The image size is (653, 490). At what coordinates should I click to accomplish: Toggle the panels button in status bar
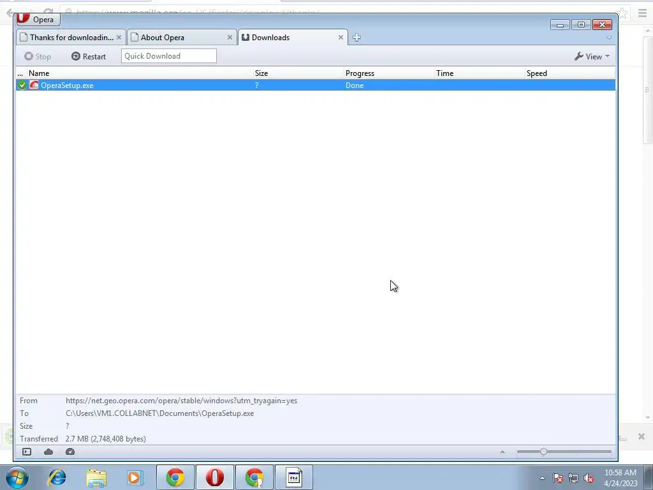click(27, 452)
